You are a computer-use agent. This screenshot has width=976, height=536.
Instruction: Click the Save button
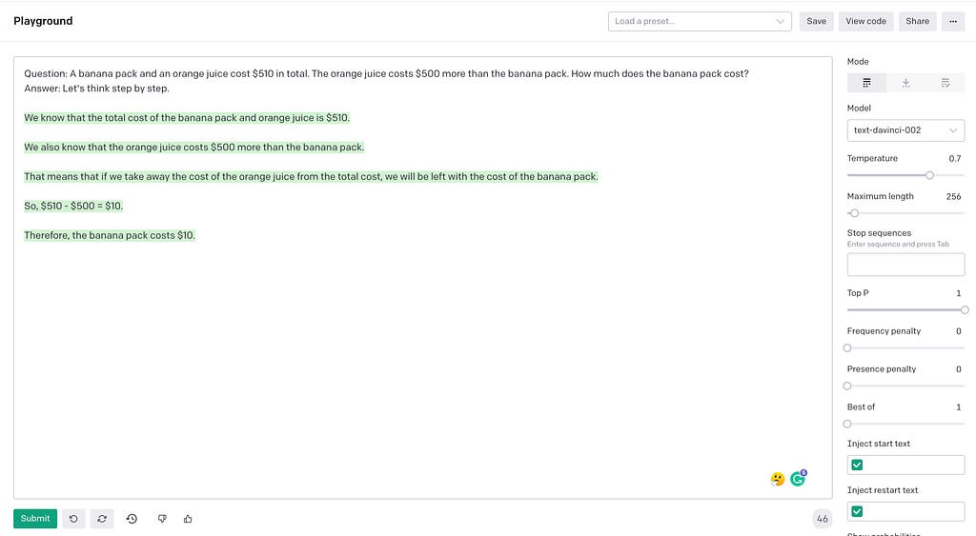816,21
